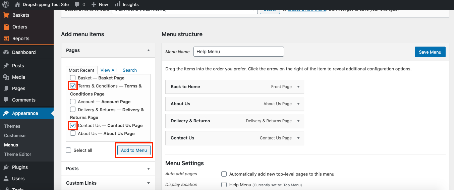Click the plus icon next to New

coord(94,5)
